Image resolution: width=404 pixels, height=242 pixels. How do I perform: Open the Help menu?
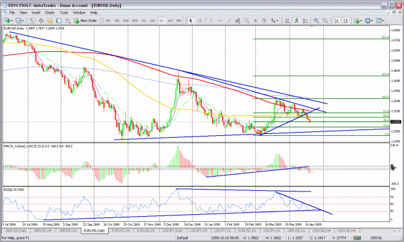click(x=94, y=12)
